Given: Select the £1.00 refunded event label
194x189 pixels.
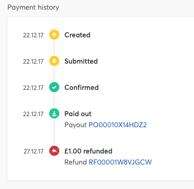Looking at the screenshot, I should (x=88, y=151).
